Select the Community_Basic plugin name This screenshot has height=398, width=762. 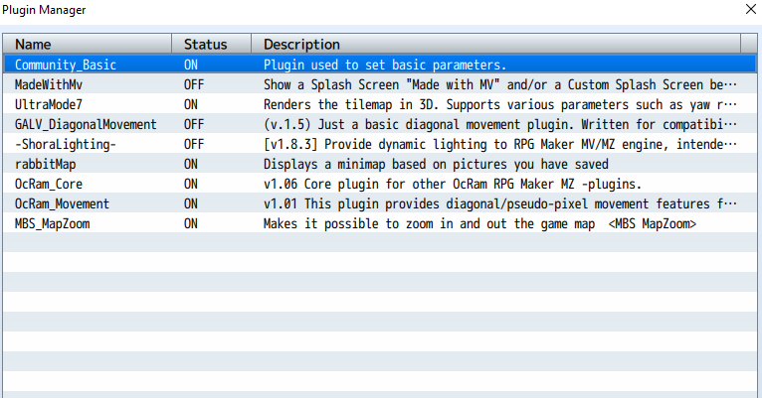(x=66, y=65)
